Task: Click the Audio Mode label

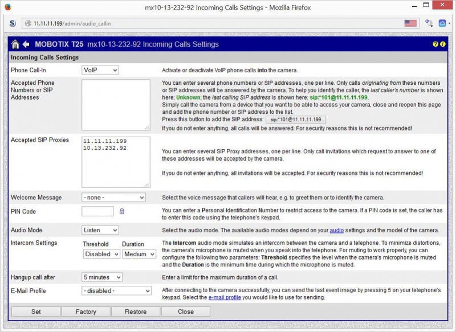Action: 26,230
